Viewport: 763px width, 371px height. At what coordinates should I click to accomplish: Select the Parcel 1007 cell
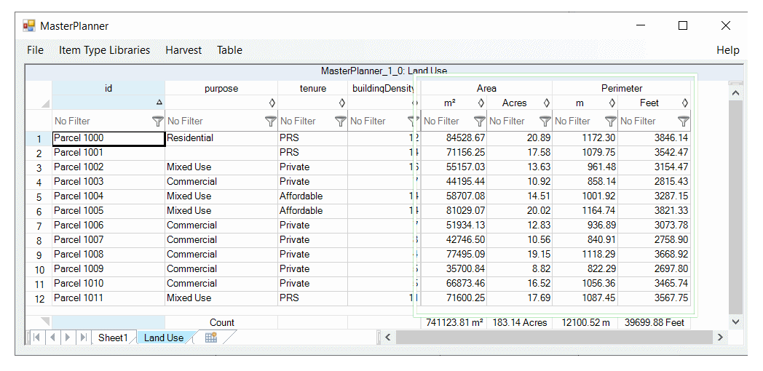pyautogui.click(x=108, y=240)
